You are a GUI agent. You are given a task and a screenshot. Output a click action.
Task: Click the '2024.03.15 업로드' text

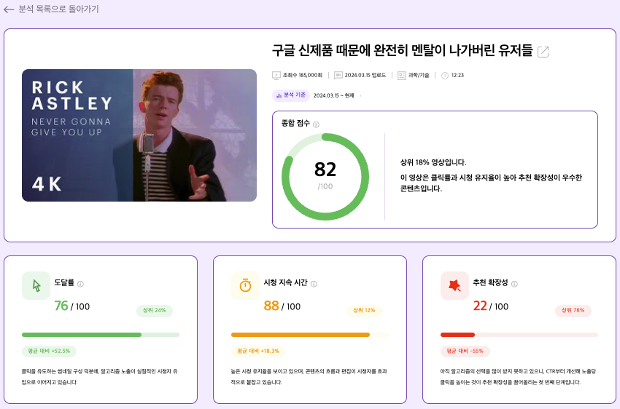[x=365, y=76]
